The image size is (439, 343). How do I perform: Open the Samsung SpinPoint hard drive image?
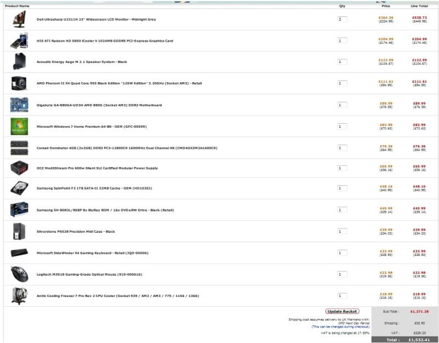coord(19,188)
